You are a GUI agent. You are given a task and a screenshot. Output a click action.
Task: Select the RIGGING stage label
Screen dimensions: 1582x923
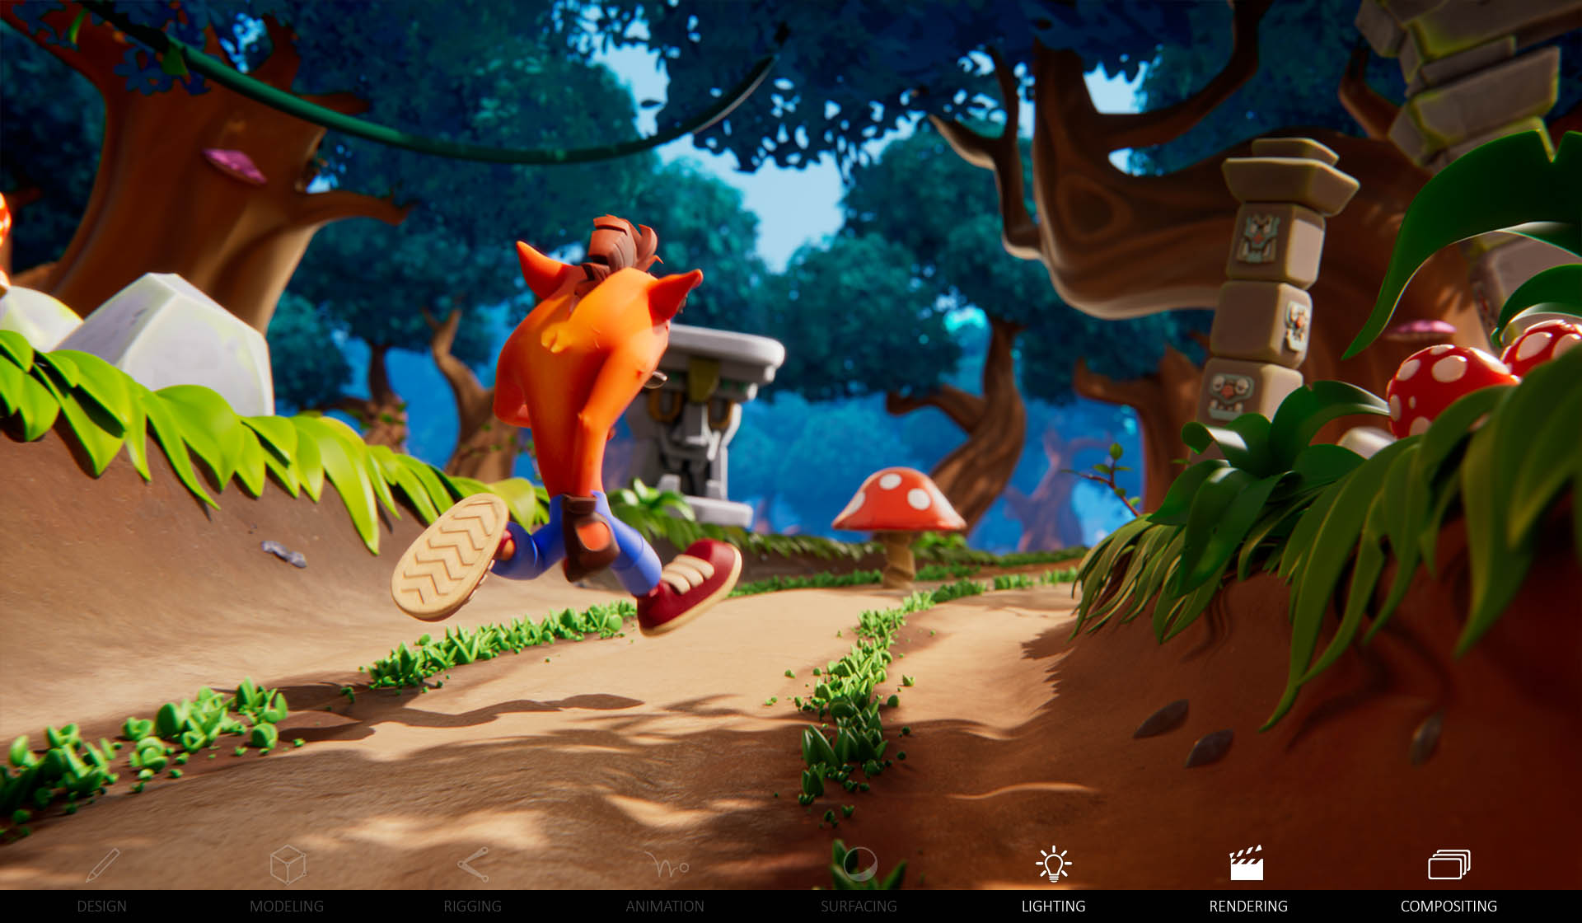point(472,906)
